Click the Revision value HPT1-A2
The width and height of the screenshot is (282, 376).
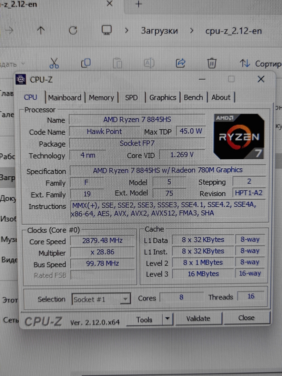[249, 193]
